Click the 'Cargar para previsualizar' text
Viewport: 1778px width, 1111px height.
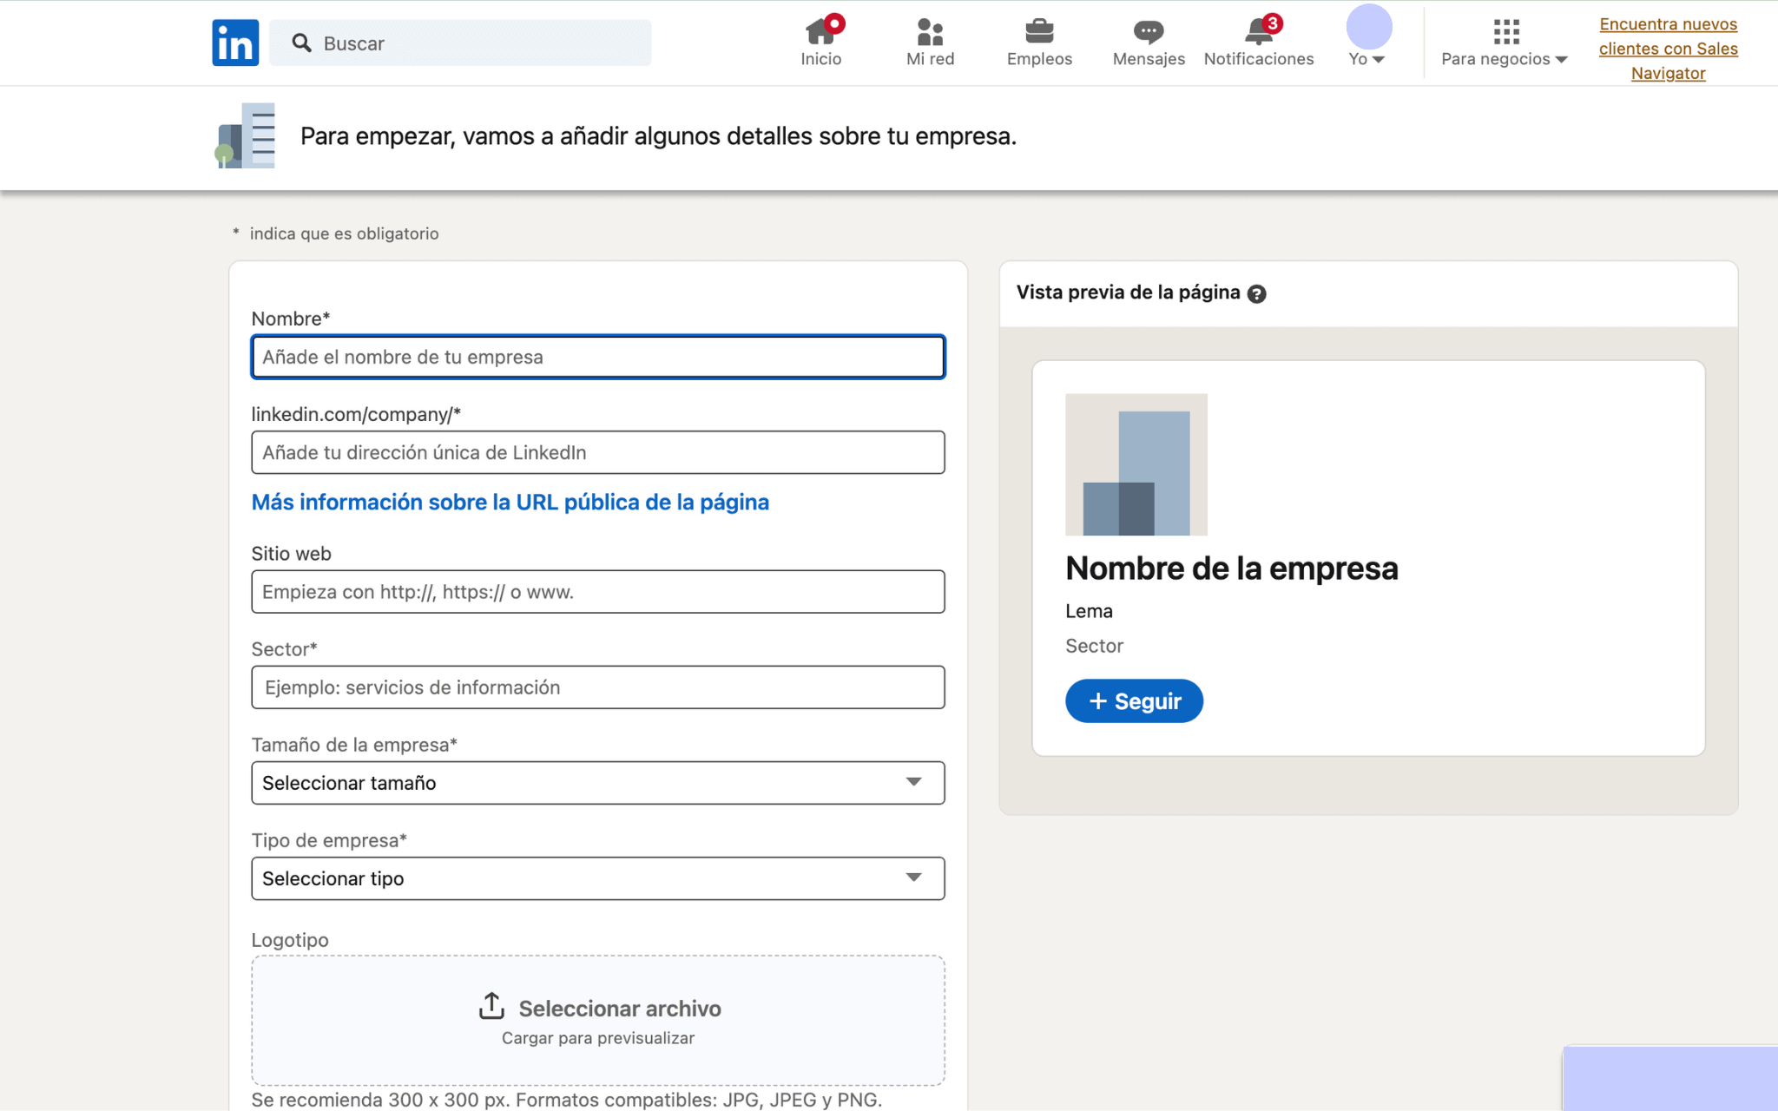tap(598, 1038)
